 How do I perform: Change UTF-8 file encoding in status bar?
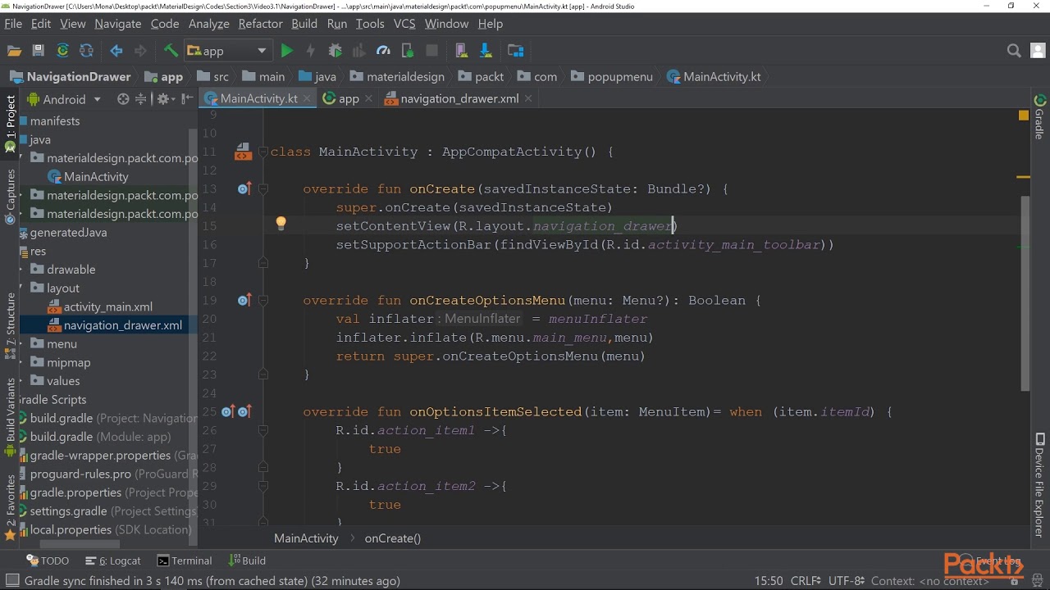click(846, 581)
